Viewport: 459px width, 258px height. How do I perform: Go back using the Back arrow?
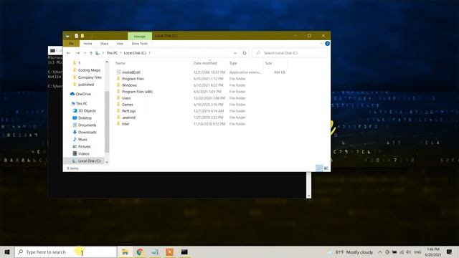tap(69, 53)
